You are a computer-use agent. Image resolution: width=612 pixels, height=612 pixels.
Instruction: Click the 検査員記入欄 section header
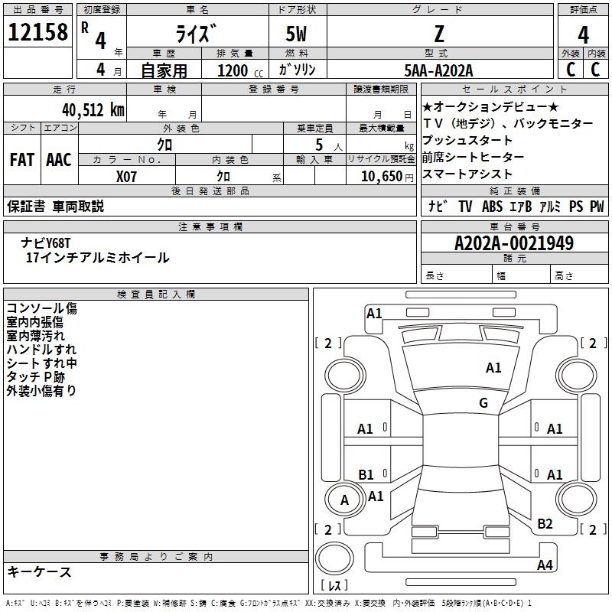click(x=156, y=295)
